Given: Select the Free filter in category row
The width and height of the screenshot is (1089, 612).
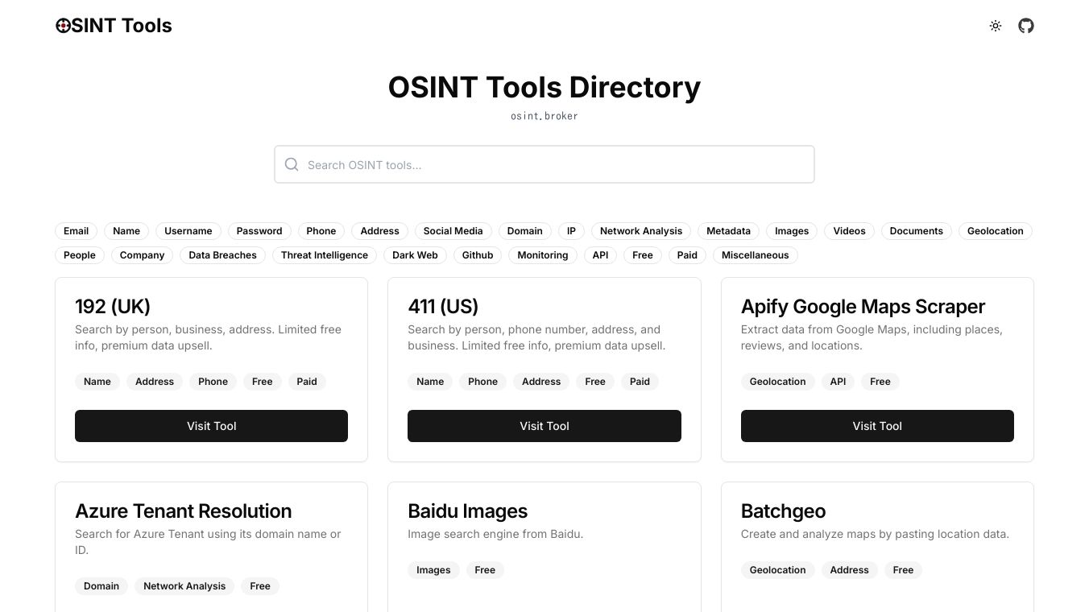Looking at the screenshot, I should (x=643, y=255).
